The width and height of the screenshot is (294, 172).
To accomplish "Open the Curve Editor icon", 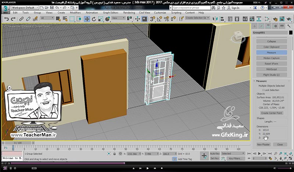I will click(x=252, y=19).
